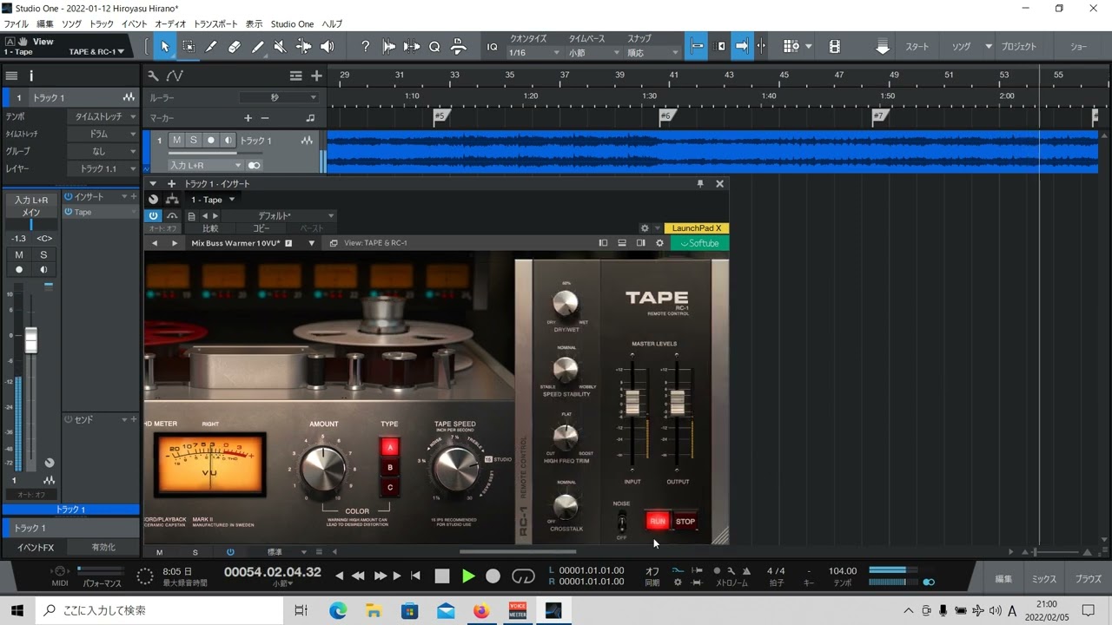Viewport: 1112px width, 625px height.
Task: Pin the Tape plugin window
Action: tap(700, 184)
